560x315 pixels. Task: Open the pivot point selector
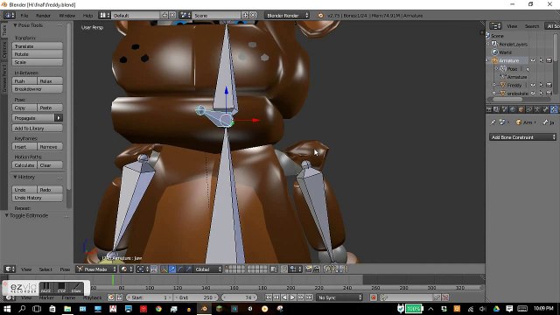[142, 269]
